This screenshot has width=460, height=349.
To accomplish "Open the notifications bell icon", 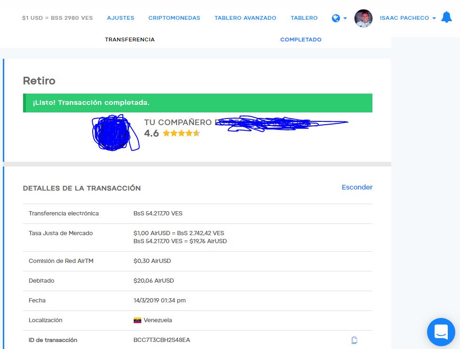I will click(446, 17).
